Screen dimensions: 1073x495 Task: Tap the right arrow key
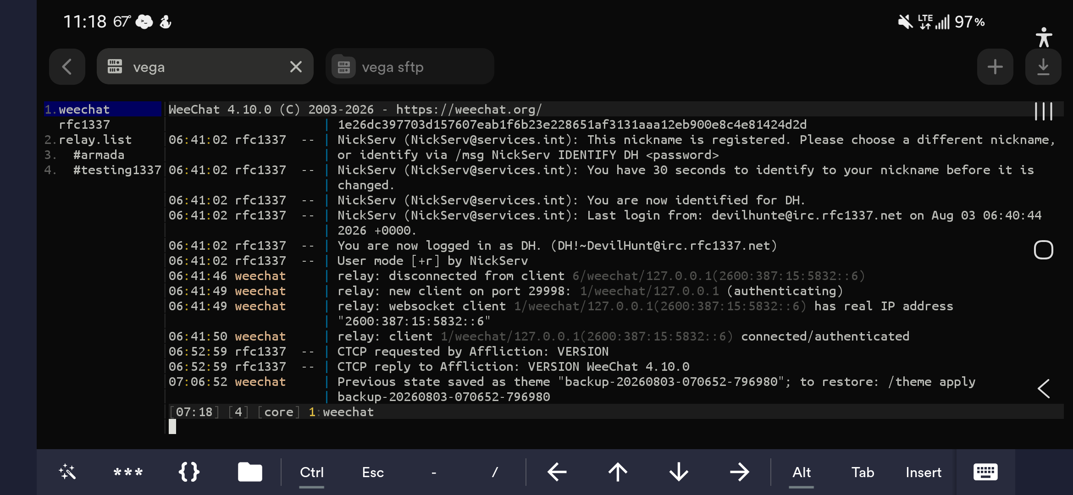click(740, 472)
